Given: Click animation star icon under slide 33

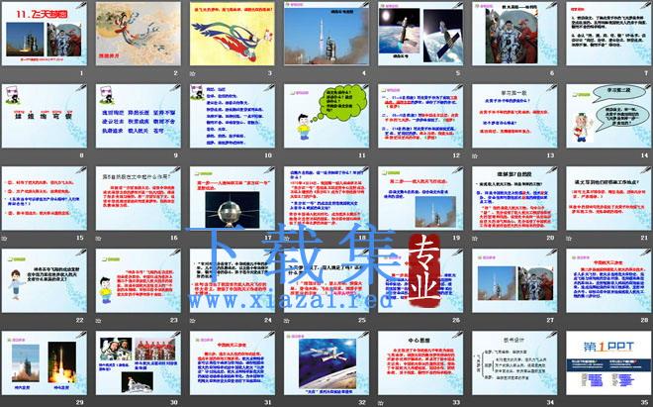Looking at the screenshot, I should pyautogui.click(x=380, y=403).
